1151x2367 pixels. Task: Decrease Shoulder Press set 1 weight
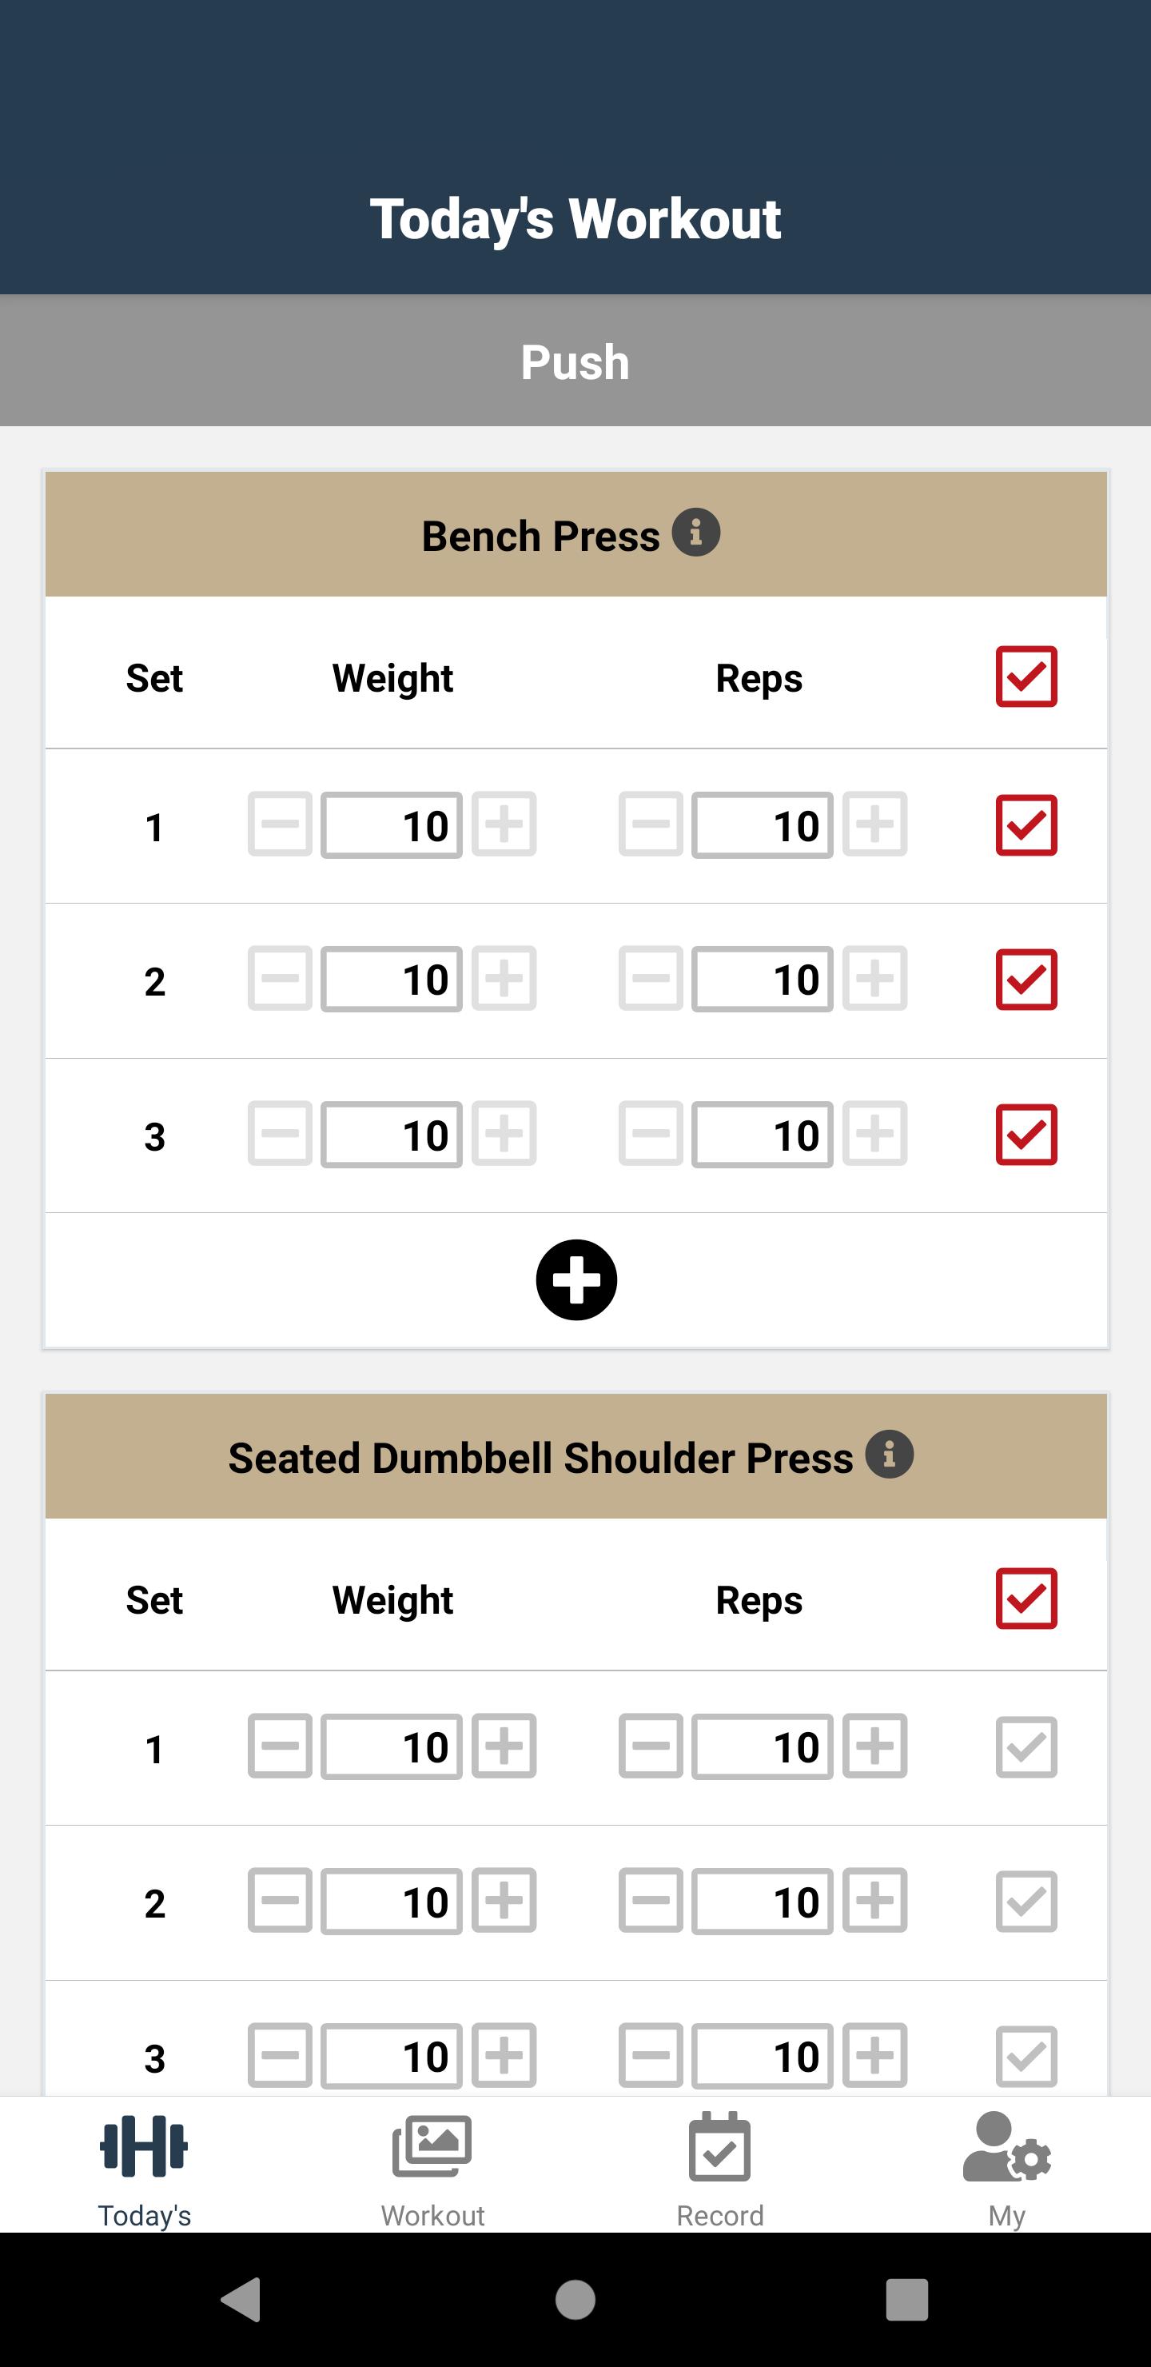(281, 1746)
